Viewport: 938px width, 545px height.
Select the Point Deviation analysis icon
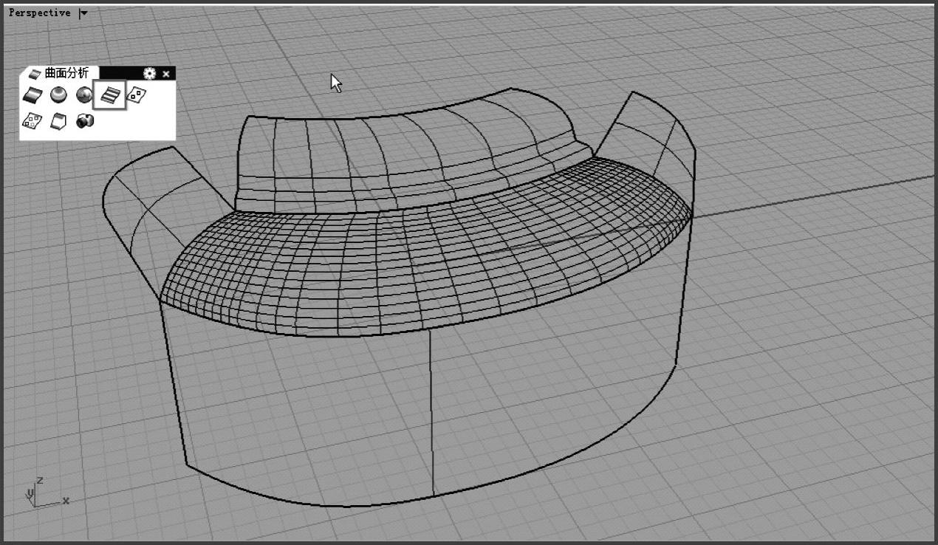pos(137,95)
